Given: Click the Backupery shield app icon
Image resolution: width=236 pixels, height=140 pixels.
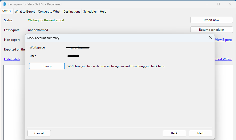Looking at the screenshot, I should 4,4.
